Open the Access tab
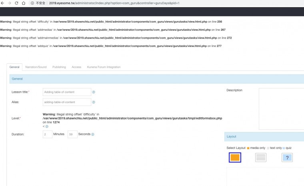 76,67
